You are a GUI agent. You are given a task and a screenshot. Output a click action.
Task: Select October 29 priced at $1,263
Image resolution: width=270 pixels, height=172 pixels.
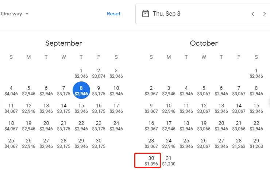click(x=256, y=143)
